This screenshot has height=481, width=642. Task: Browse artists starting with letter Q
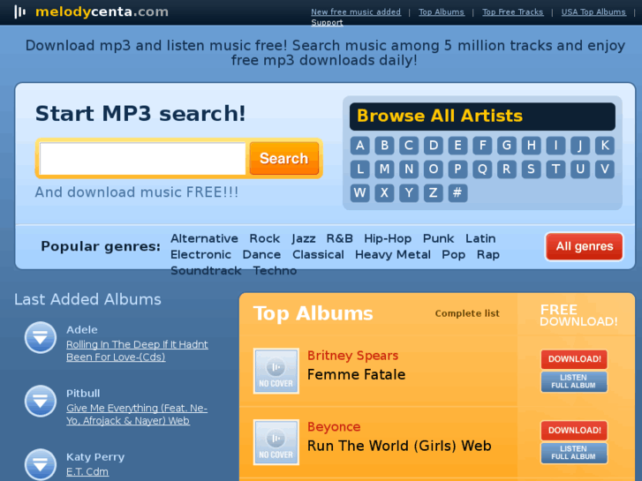pyautogui.click(x=482, y=169)
